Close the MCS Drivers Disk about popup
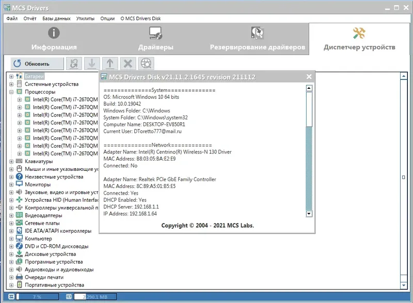 click(309, 76)
